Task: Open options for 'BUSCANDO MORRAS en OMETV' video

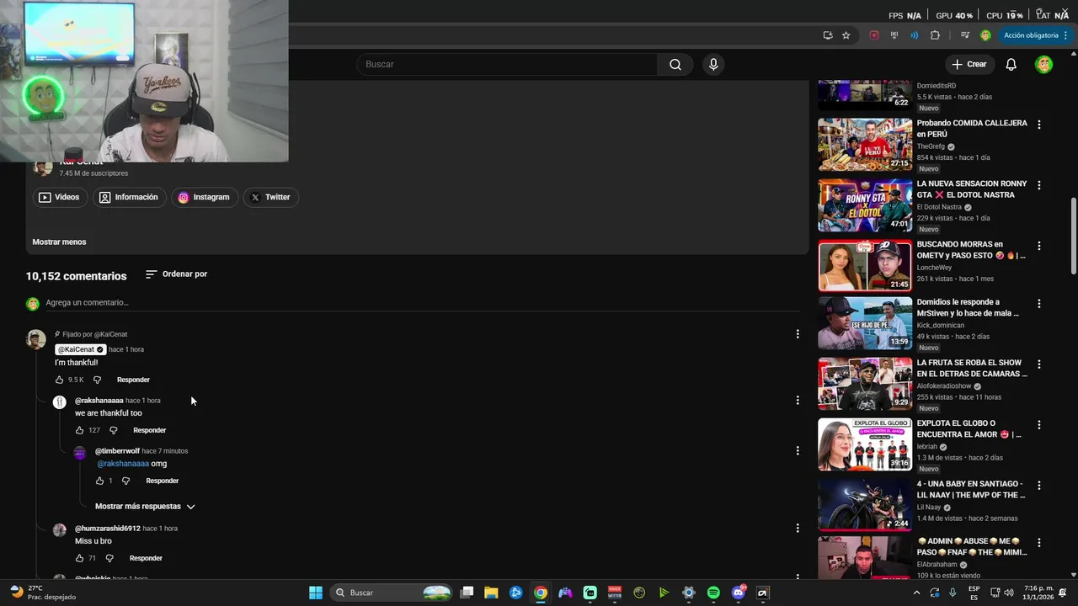Action: [1039, 246]
